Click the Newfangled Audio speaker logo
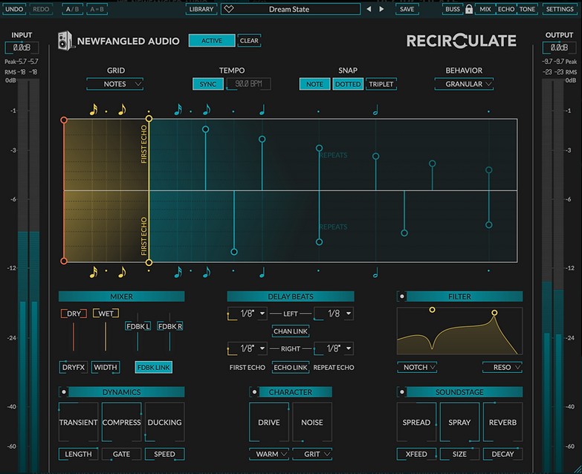Screen dimensions: 582x474 (65, 40)
